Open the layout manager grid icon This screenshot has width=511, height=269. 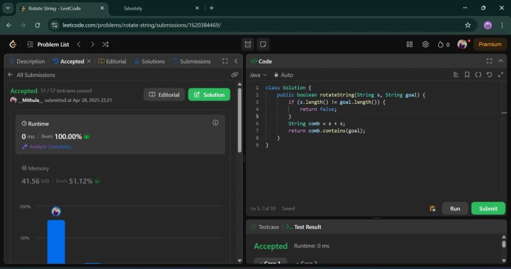(409, 44)
